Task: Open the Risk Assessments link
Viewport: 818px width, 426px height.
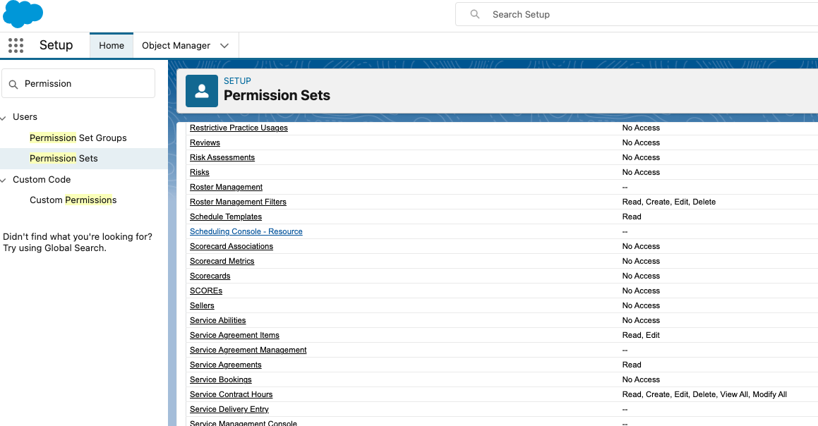Action: 222,157
